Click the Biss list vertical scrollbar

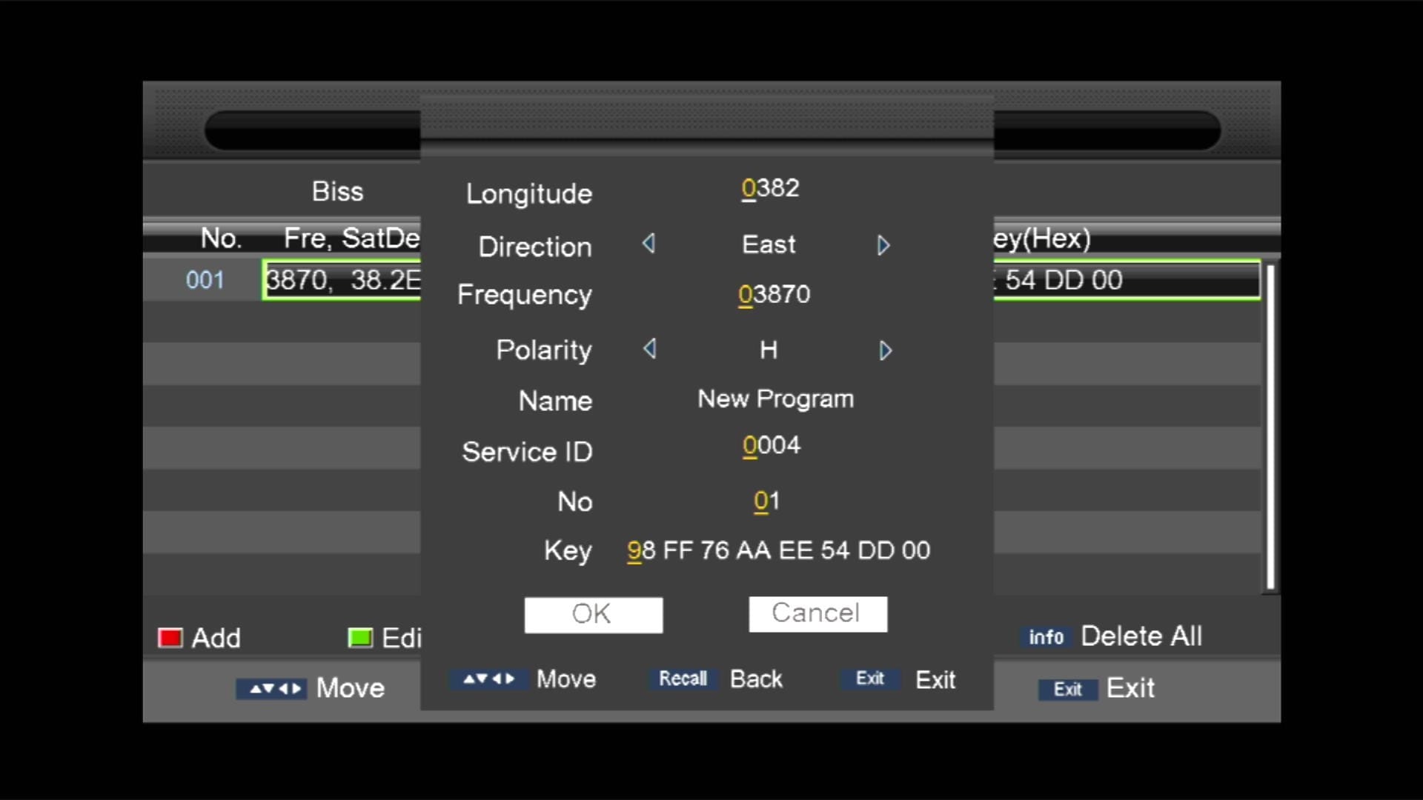1270,427
